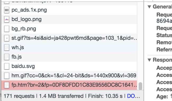Click the fp.htm document icon
The image size is (172, 101).
tap(7, 85)
